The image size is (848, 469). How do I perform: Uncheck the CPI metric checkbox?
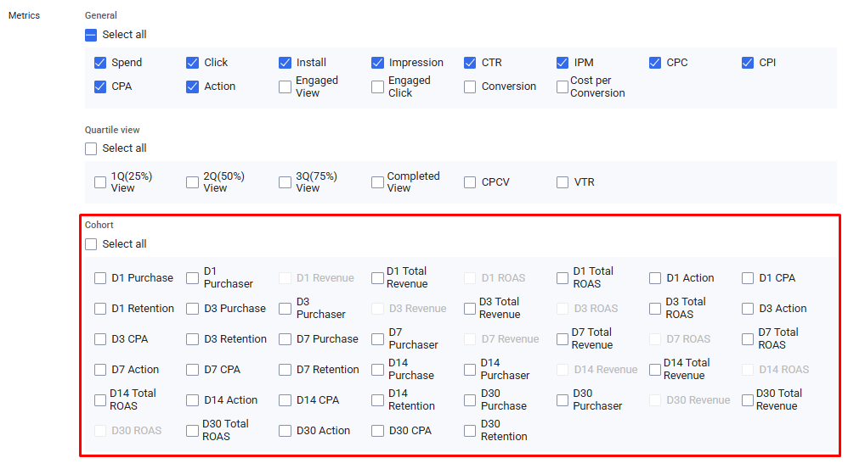(748, 63)
